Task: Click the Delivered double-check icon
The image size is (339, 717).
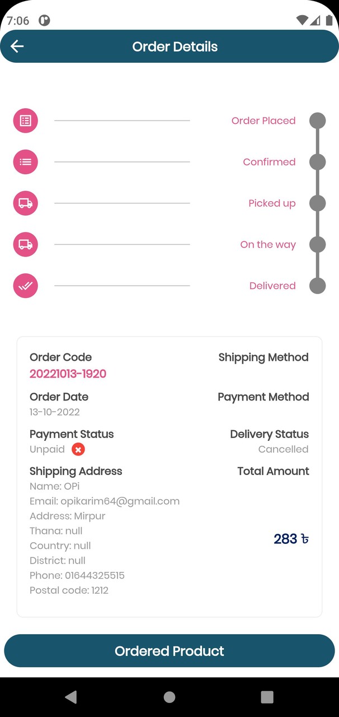Action: pyautogui.click(x=25, y=286)
